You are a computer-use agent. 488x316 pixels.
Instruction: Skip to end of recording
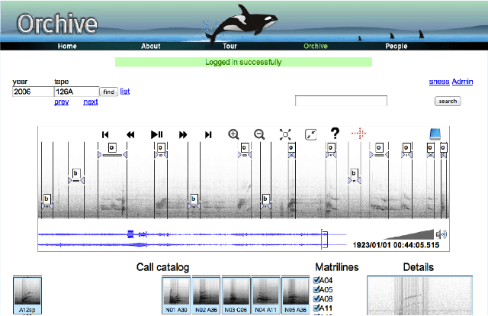208,134
